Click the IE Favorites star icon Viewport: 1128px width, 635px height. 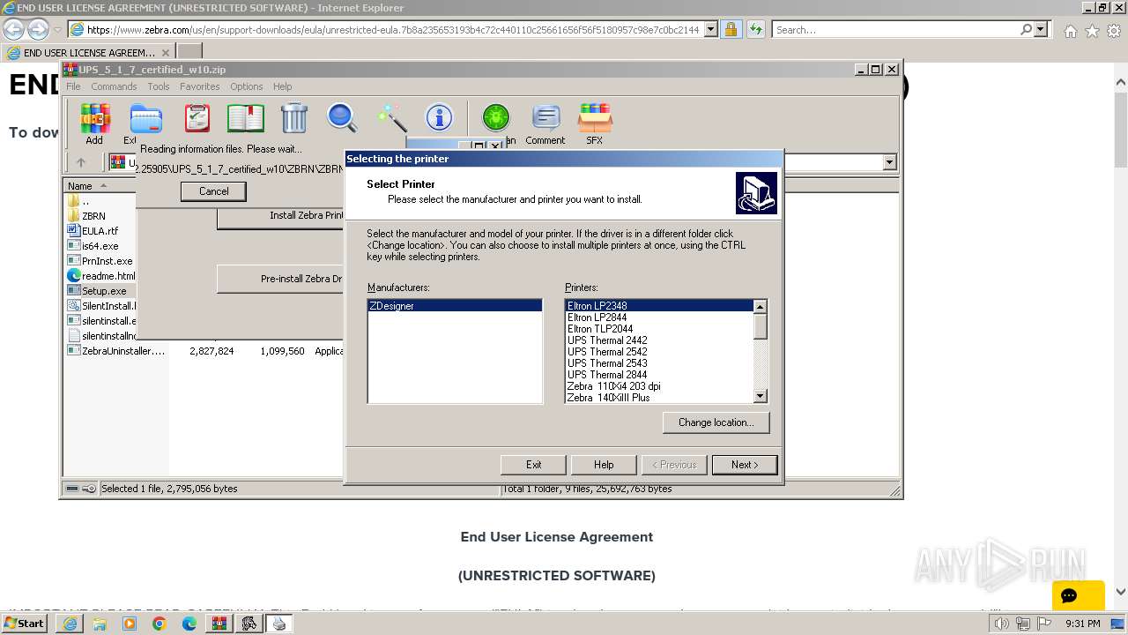click(1092, 31)
